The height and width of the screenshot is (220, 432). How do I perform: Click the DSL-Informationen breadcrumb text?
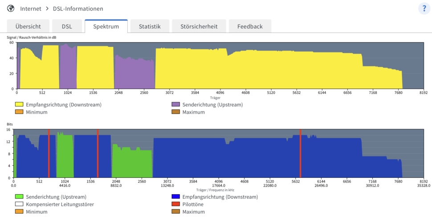(x=78, y=9)
